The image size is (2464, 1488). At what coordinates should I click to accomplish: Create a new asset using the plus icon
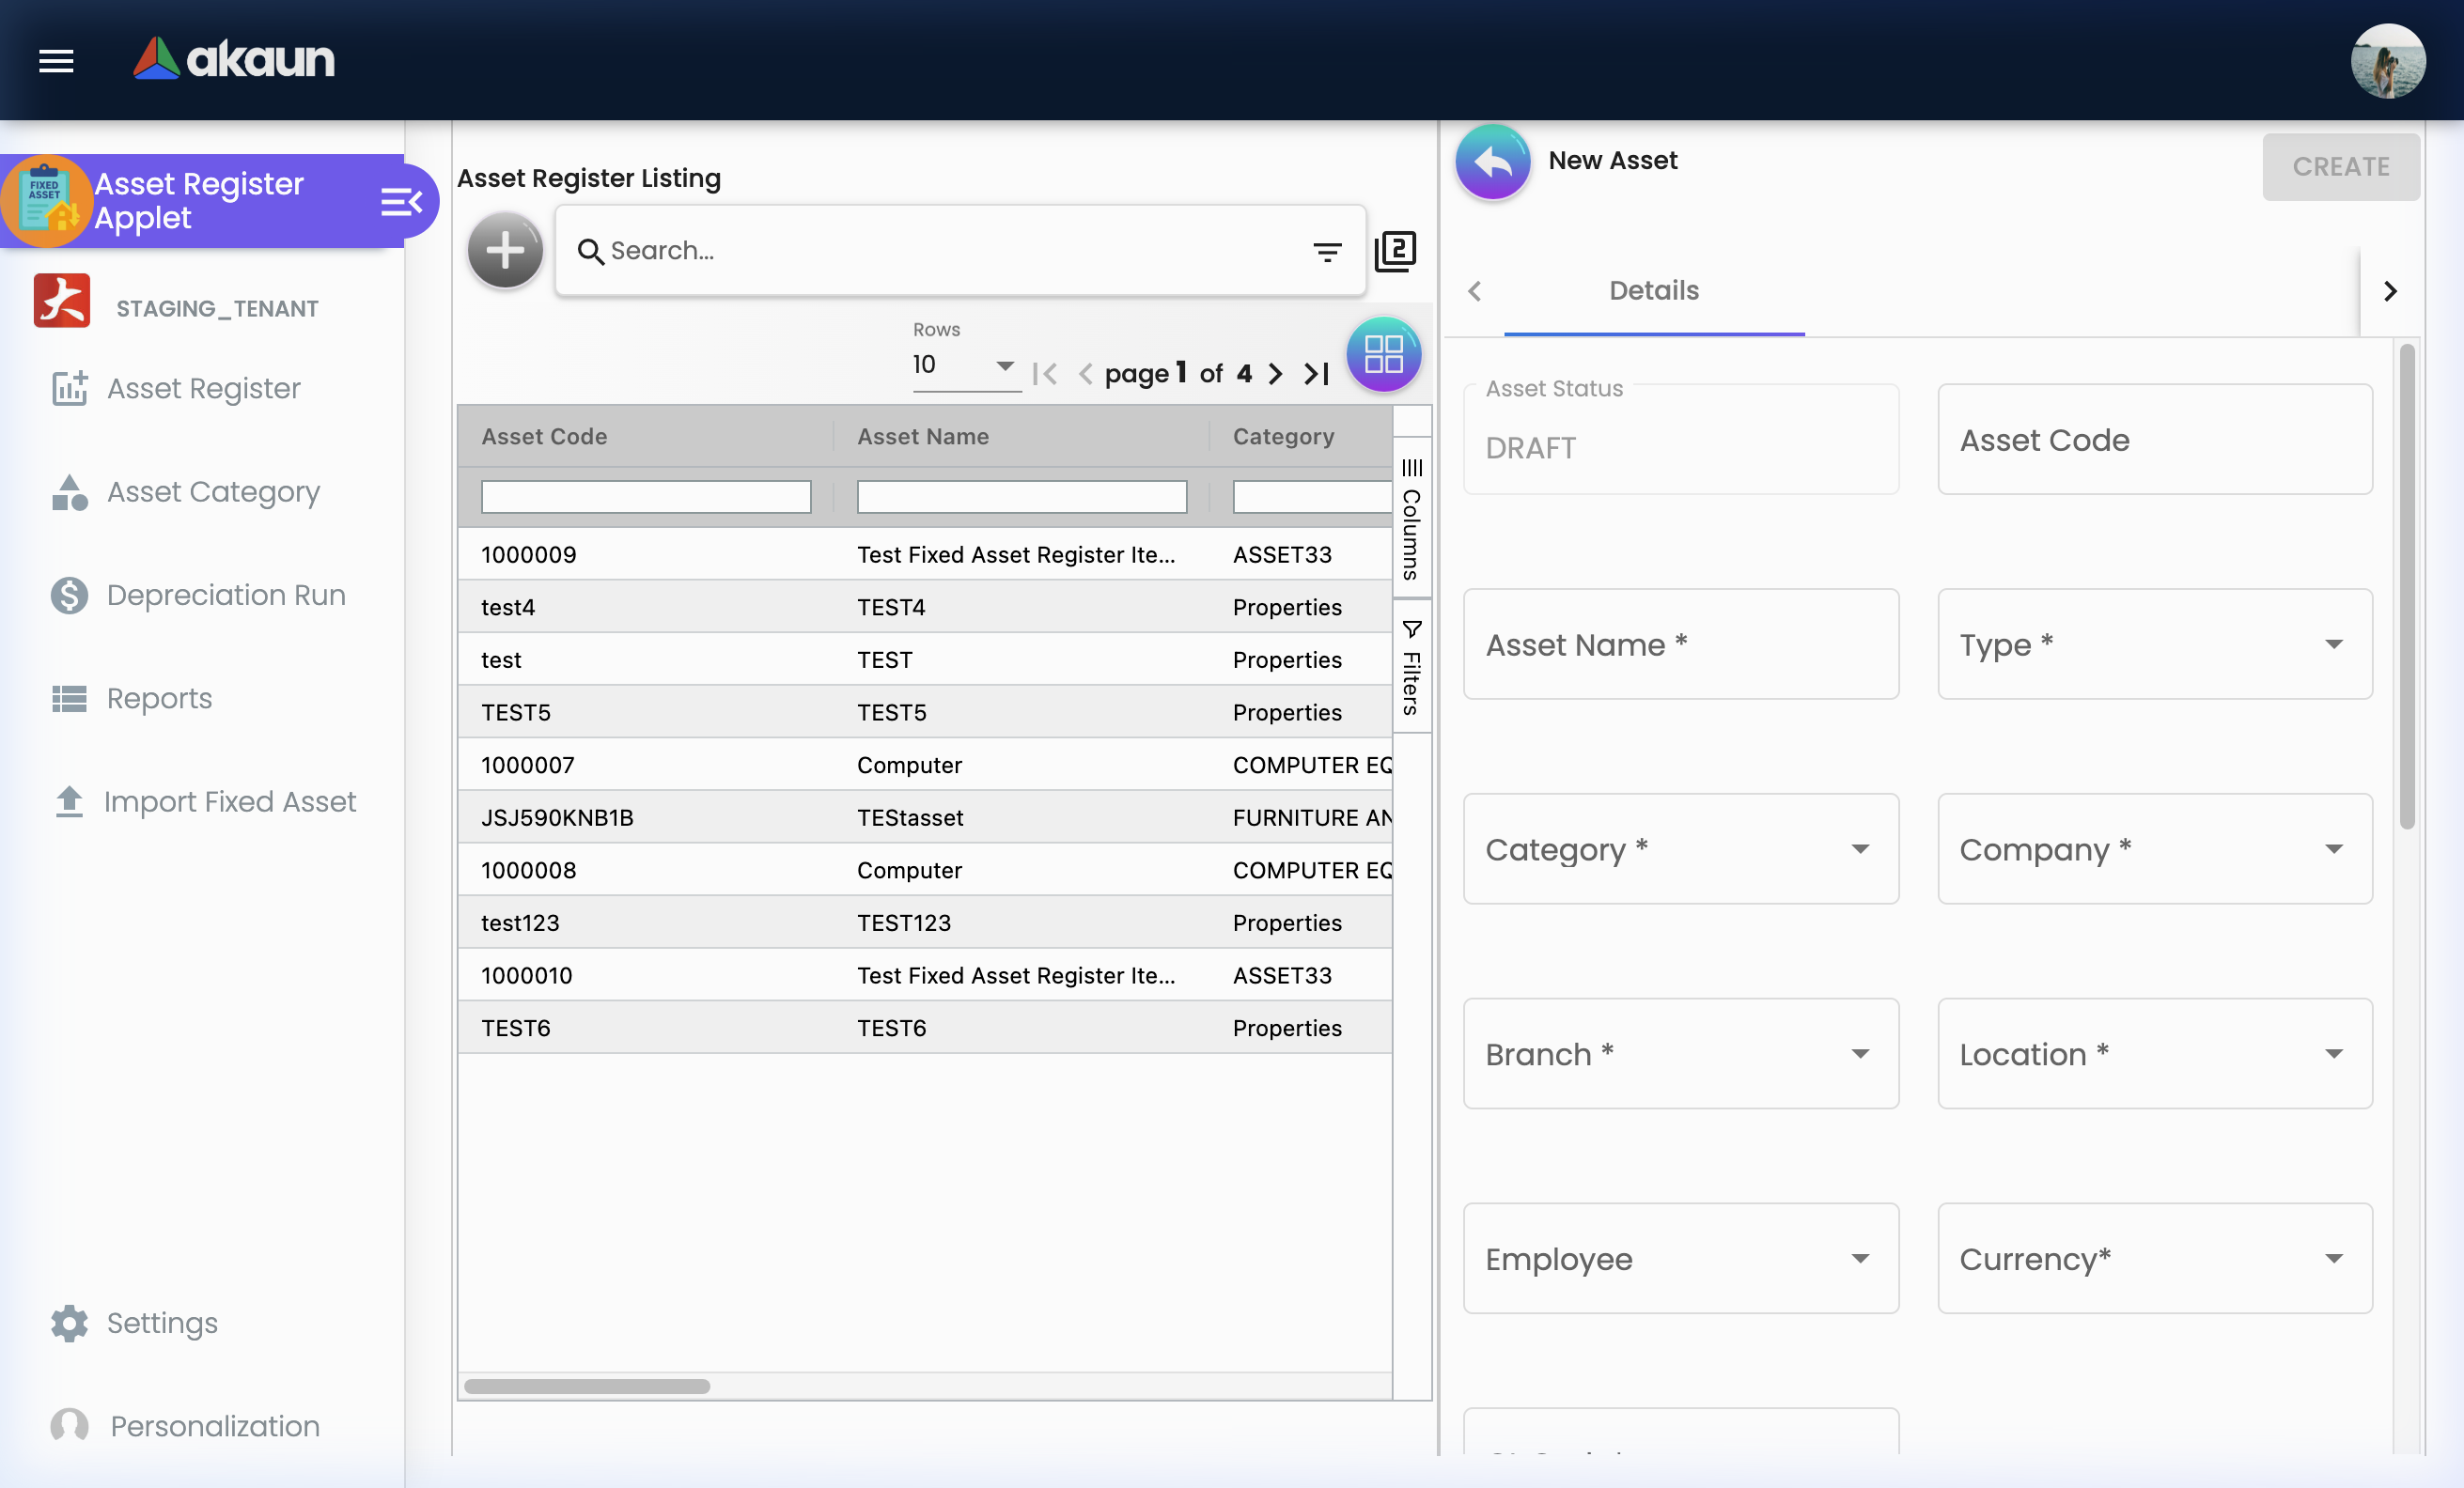(x=505, y=250)
